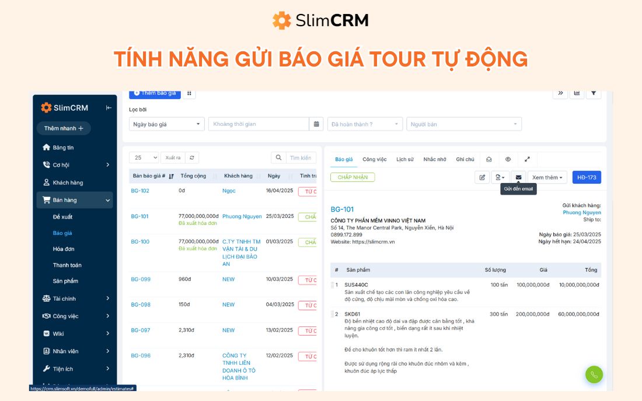Open the bar chart statistics icon top right
The height and width of the screenshot is (401, 642).
point(577,93)
